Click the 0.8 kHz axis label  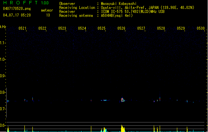[2, 92]
